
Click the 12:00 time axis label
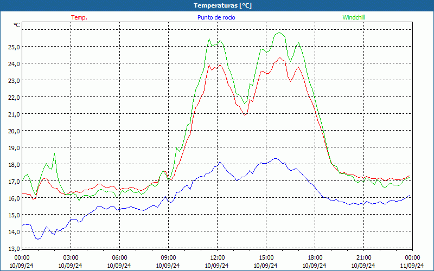(x=218, y=258)
